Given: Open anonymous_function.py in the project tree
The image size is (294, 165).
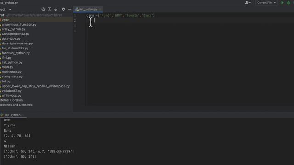Looking at the screenshot, I should [19, 24].
